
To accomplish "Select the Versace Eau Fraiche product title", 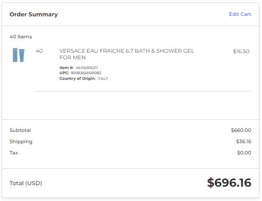I will point(127,54).
